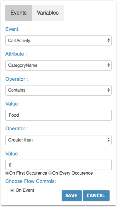
Task: Open the Contains operator dropdown
Action: [x=58, y=90]
